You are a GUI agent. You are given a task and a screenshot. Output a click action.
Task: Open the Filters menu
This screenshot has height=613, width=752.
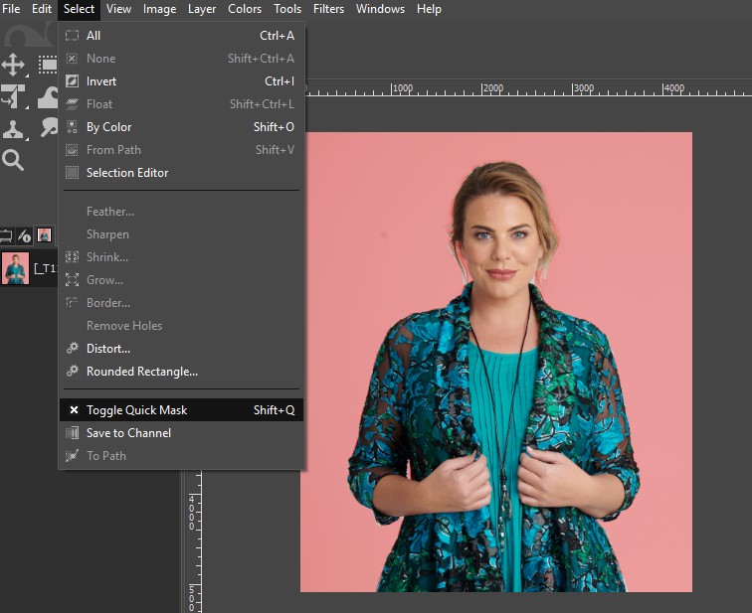pos(328,9)
